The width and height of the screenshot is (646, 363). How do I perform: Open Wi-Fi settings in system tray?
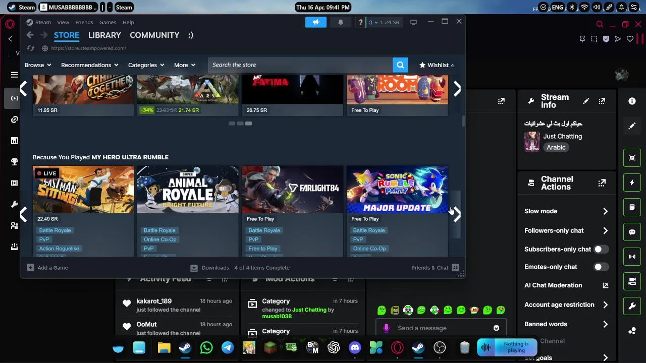584,7
